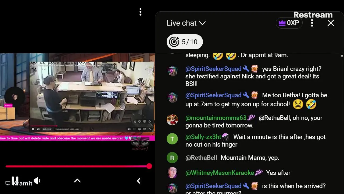This screenshot has width=344, height=194.
Task: Collapse the panel with the left chevron
Action: click(139, 181)
